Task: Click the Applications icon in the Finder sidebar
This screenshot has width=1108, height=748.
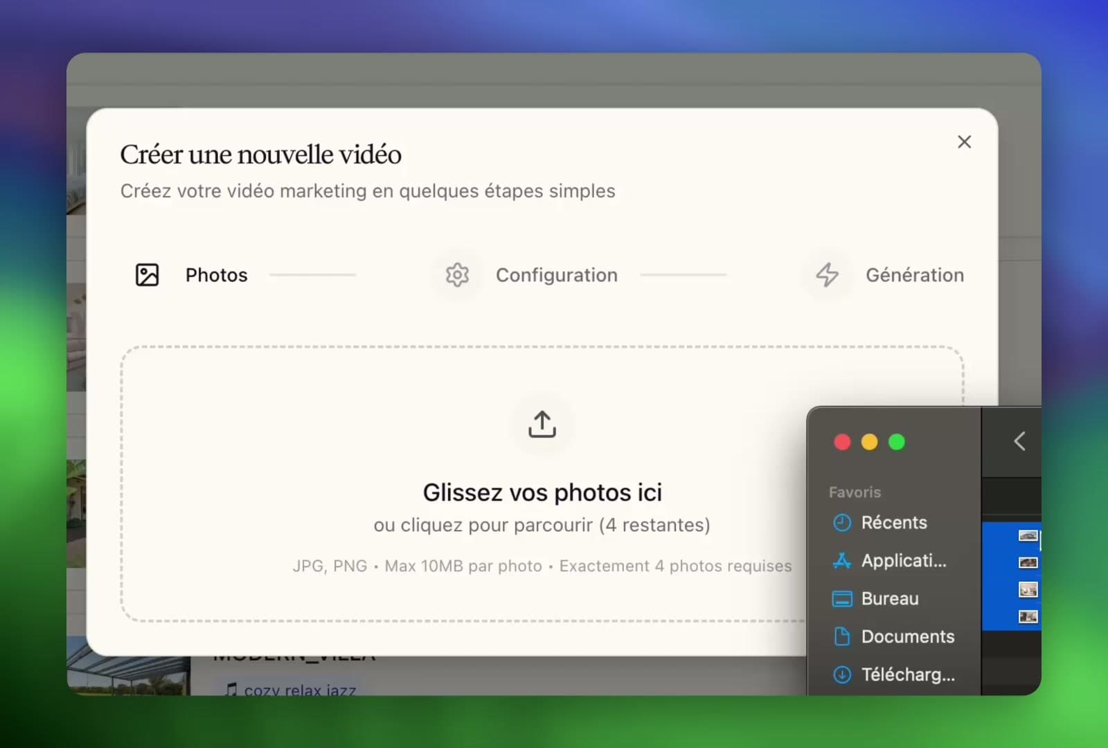Action: pyautogui.click(x=841, y=561)
